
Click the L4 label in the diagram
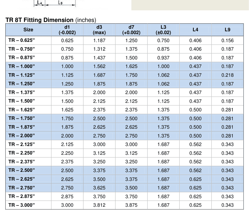[x=39, y=2]
